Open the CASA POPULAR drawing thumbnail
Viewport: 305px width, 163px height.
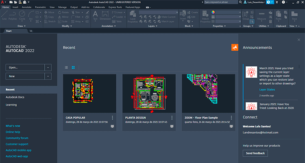point(89,93)
